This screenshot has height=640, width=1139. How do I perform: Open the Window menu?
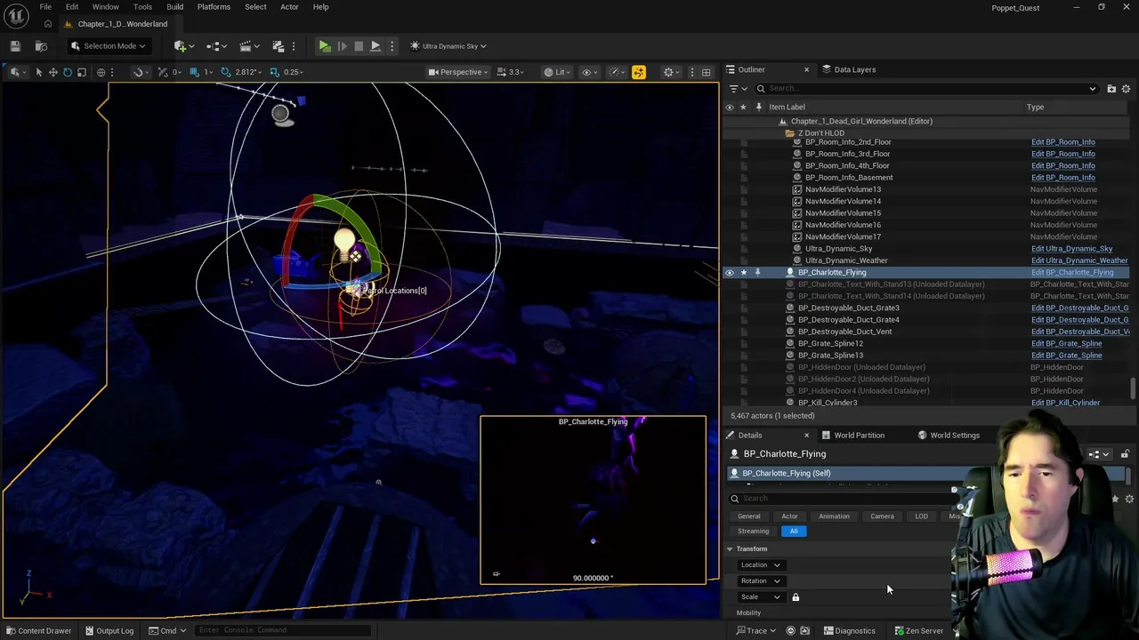[x=105, y=7]
